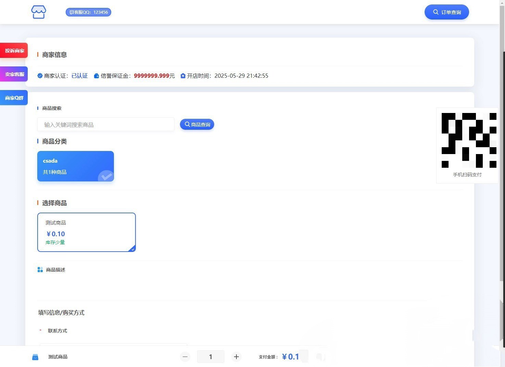This screenshot has height=367, width=505.
Task: Click the 测试商品 name in bottom bar
Action: click(58, 357)
